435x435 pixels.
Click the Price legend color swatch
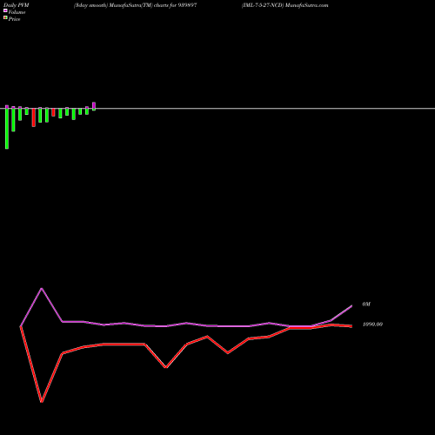[x=5, y=17]
